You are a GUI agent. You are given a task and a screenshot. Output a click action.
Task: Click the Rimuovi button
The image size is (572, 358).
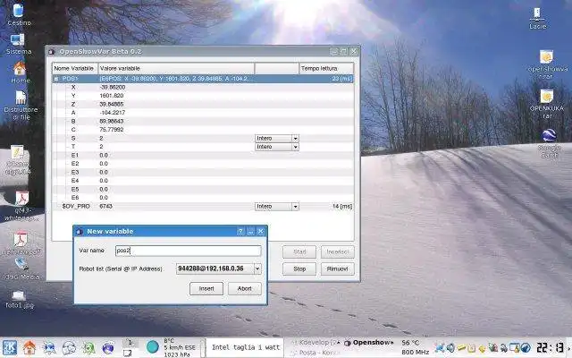pos(338,268)
